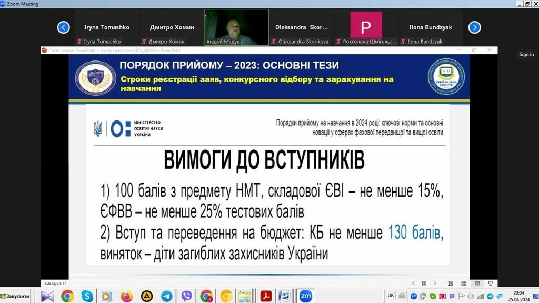Viewport: 539px width, 303px height.
Task: Select Андрій Міщук video thumbnail
Action: [236, 27]
